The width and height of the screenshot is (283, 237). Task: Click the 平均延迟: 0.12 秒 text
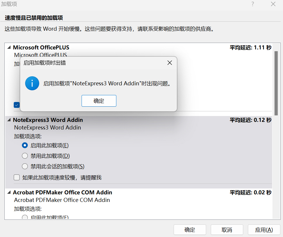[251, 120]
